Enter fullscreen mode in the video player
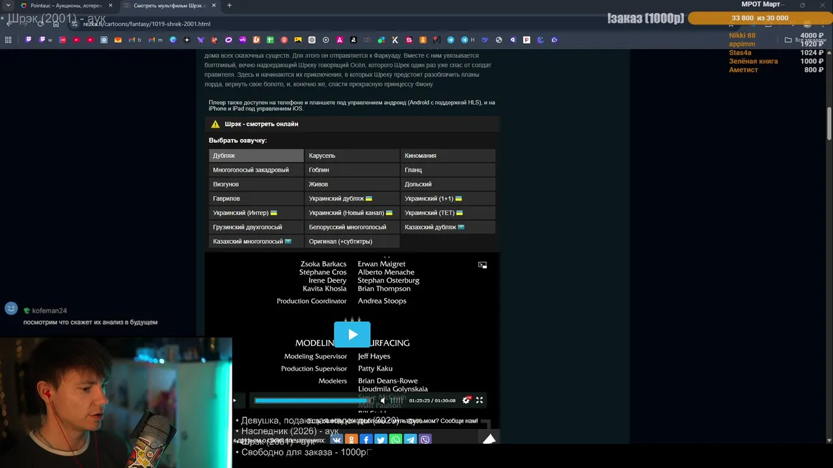Screen dimensions: 833x468 pyautogui.click(x=480, y=400)
